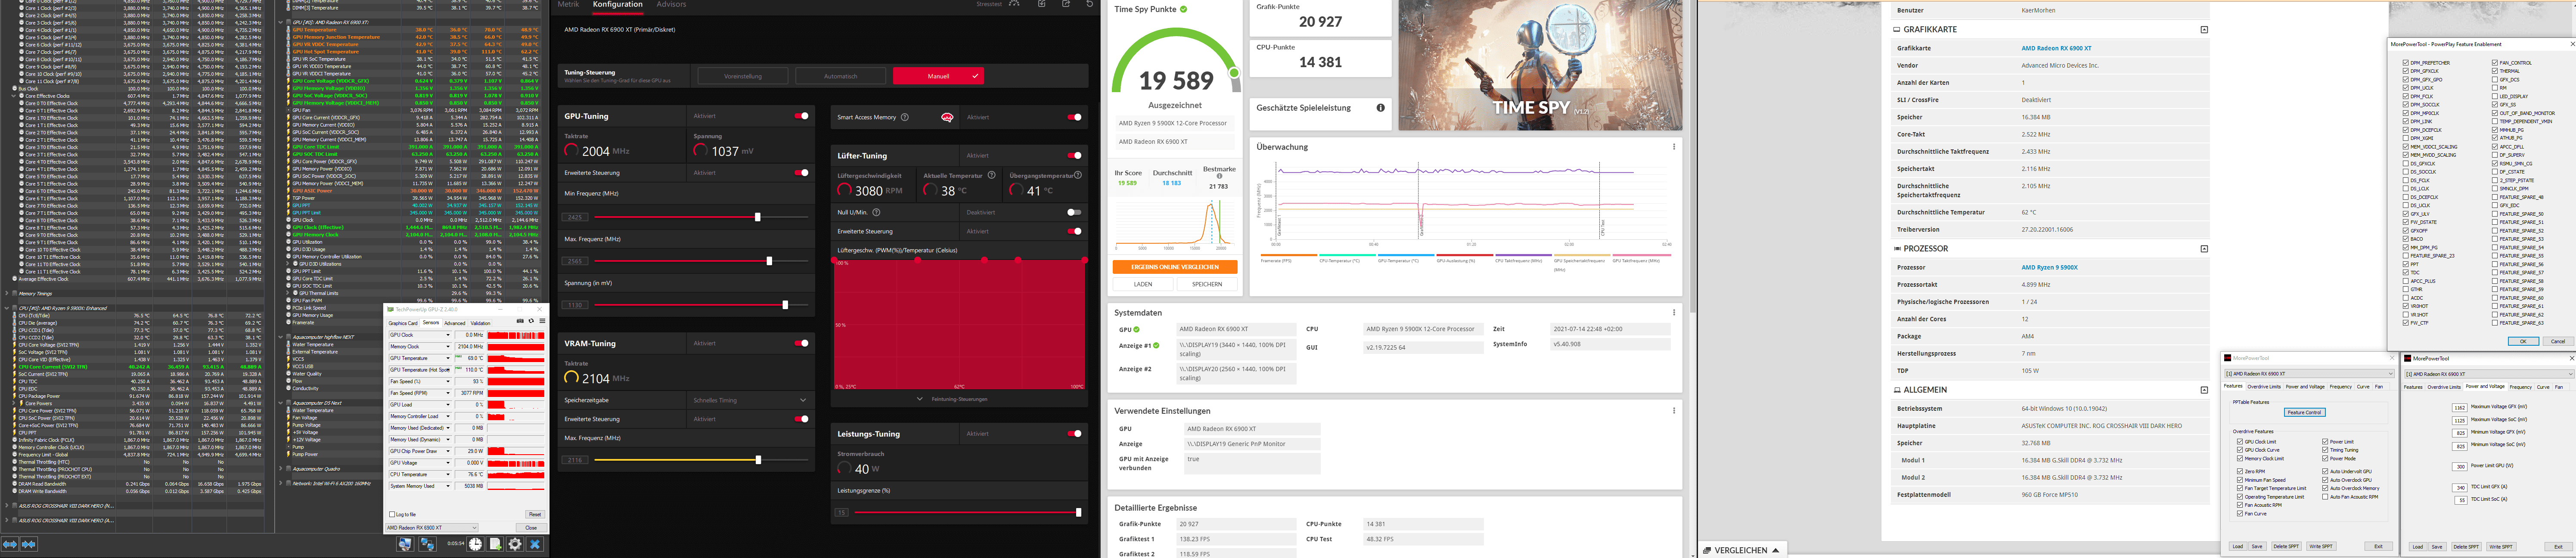Open the GPU Clock sensor dropdown in GPU-Z
This screenshot has height=558, width=2576.
point(448,335)
